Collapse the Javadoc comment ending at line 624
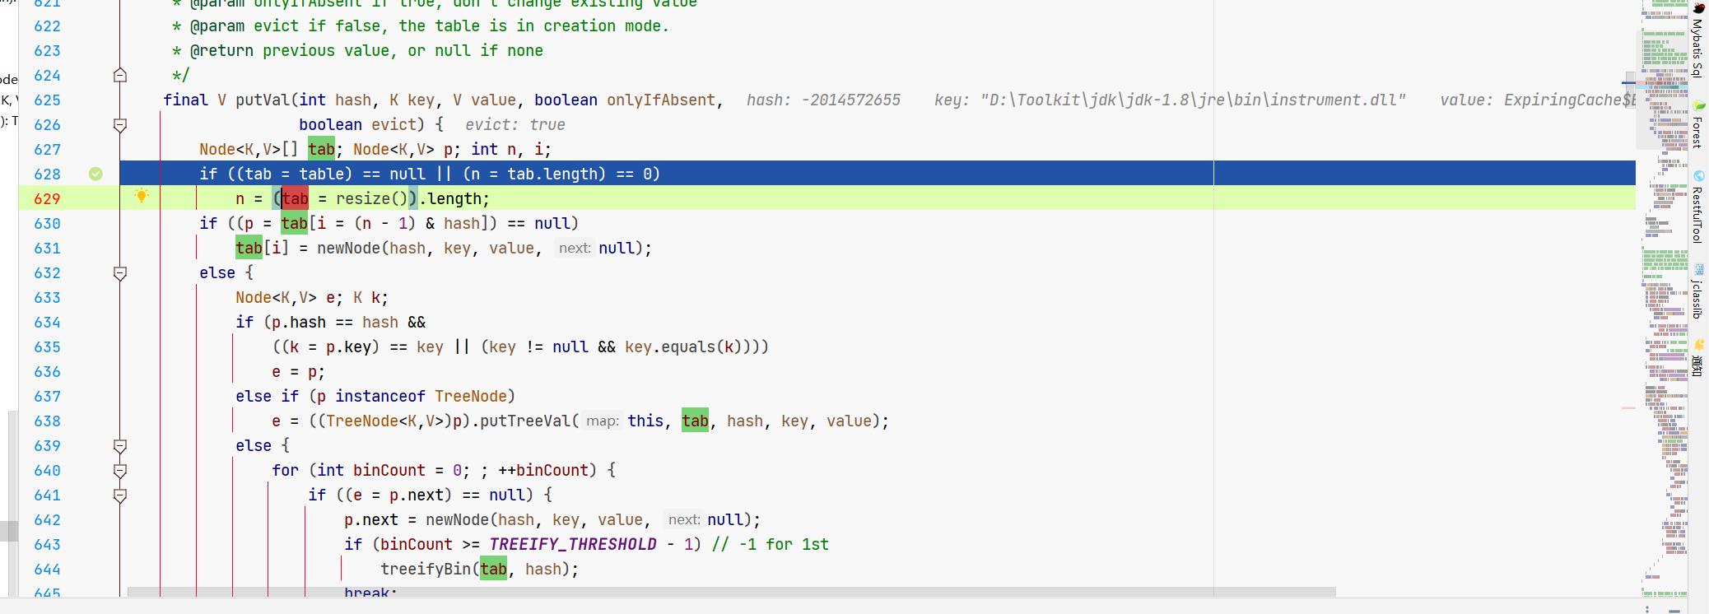Viewport: 1709px width, 614px height. (119, 75)
